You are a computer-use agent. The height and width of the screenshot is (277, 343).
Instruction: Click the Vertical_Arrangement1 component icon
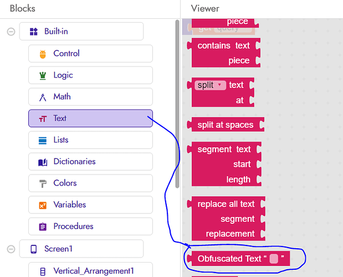click(43, 271)
